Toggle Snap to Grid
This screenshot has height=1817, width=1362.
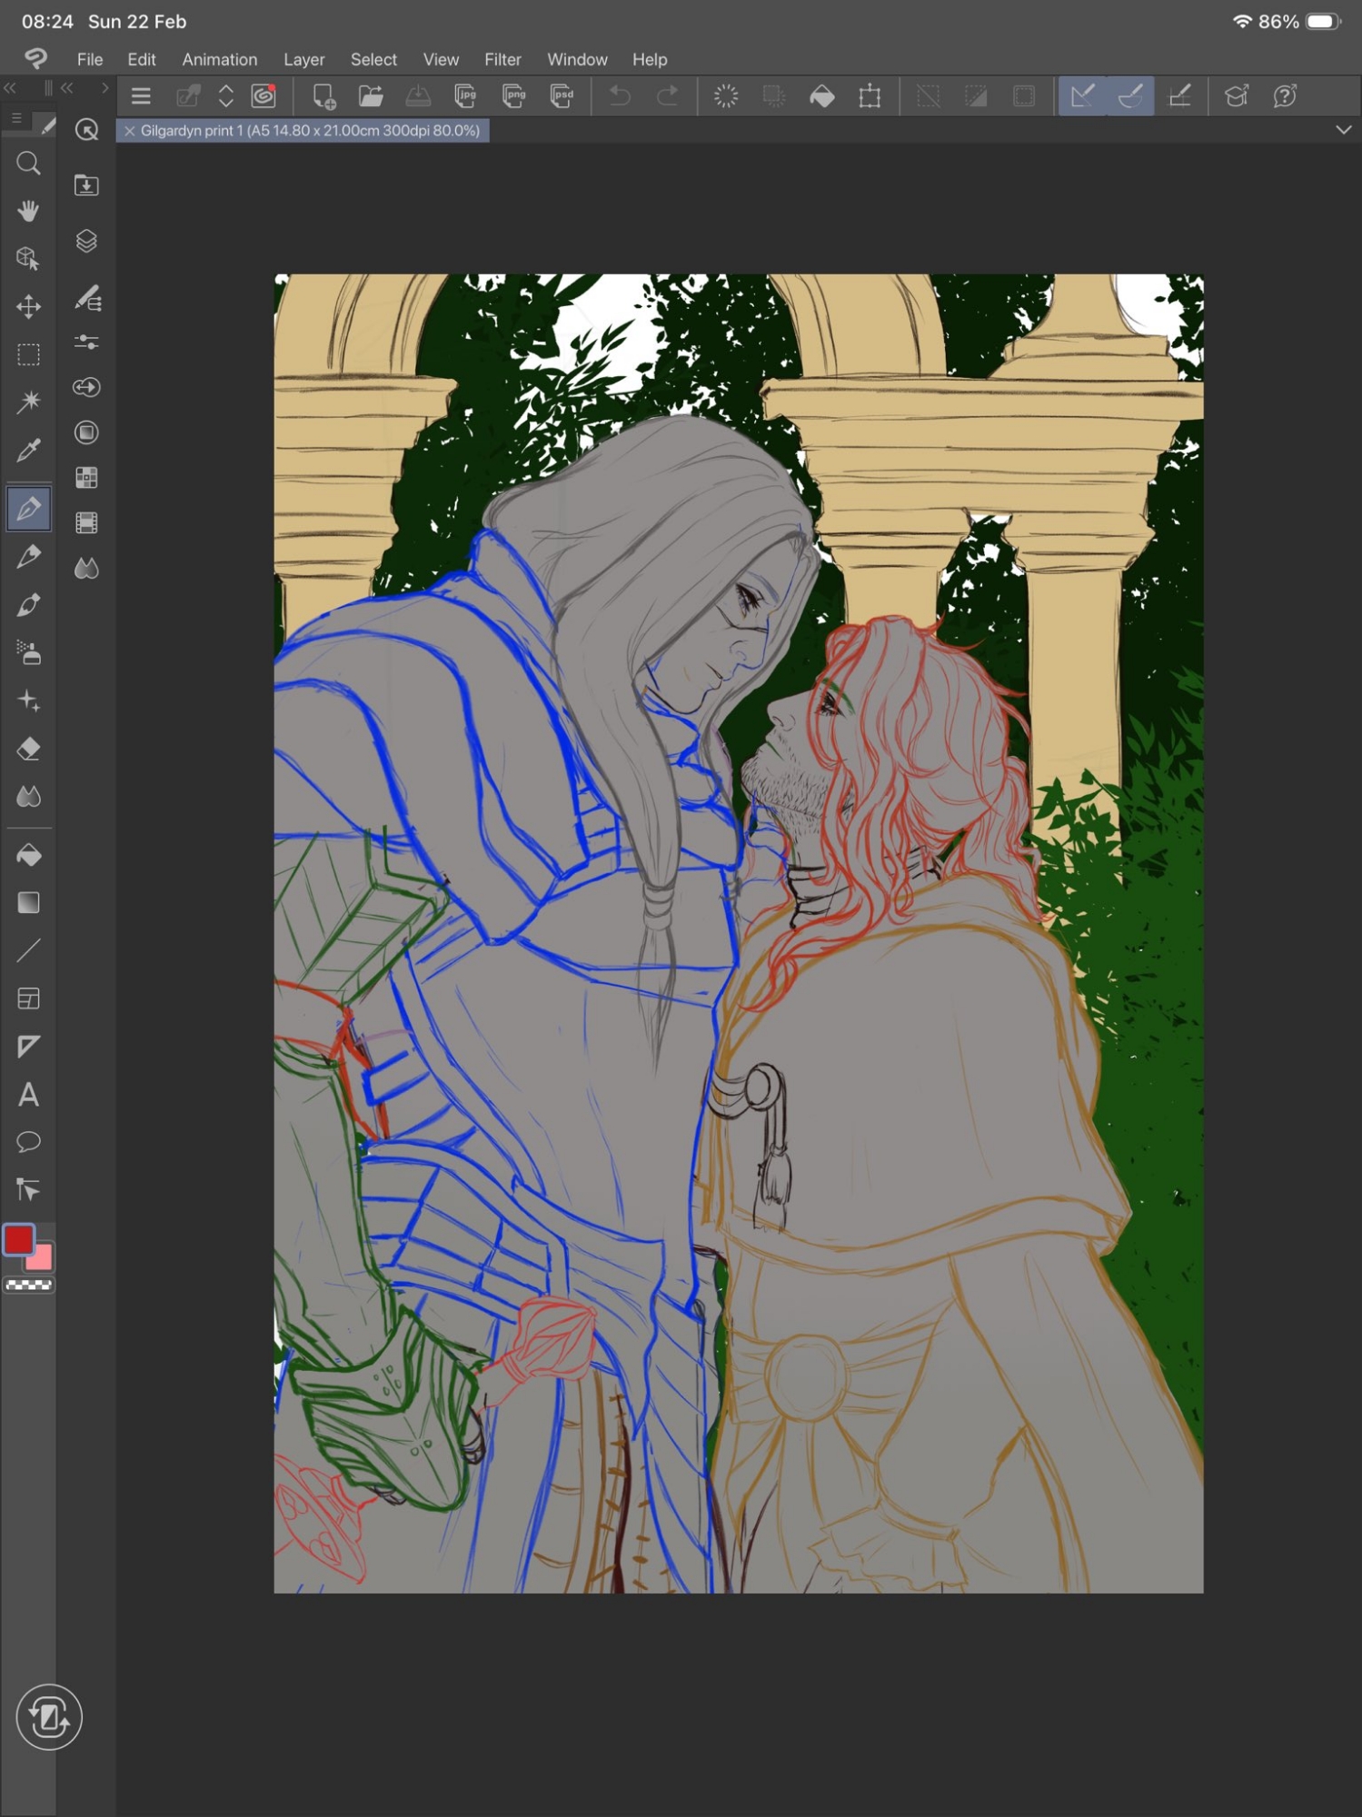tap(1179, 95)
